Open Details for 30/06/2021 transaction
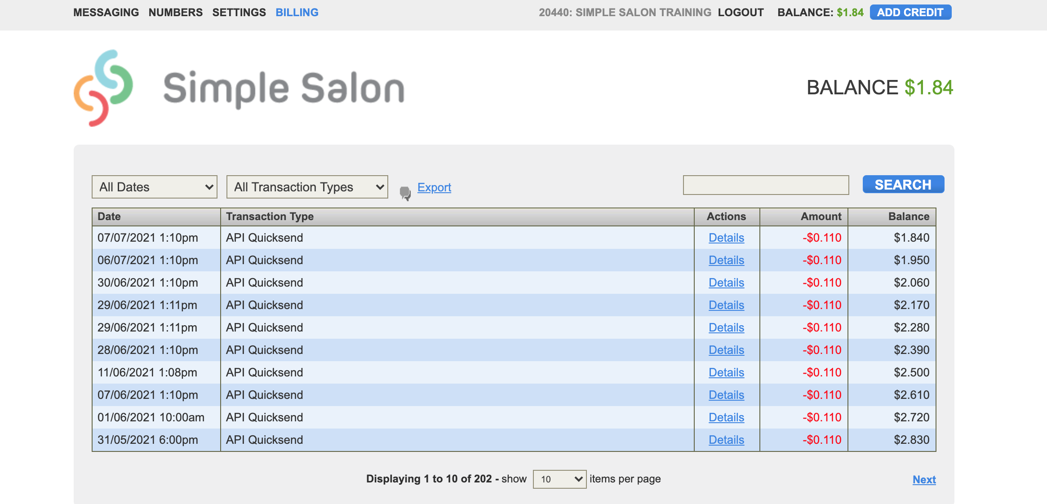Viewport: 1047px width, 504px height. pyautogui.click(x=726, y=283)
